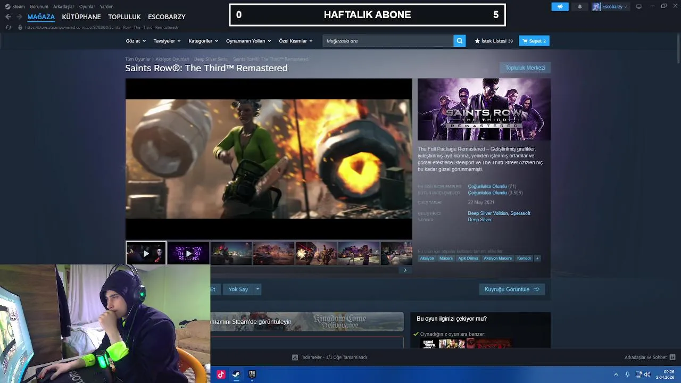Click the speaker volume tray icon
Screen dimensions: 681x383
[647, 374]
